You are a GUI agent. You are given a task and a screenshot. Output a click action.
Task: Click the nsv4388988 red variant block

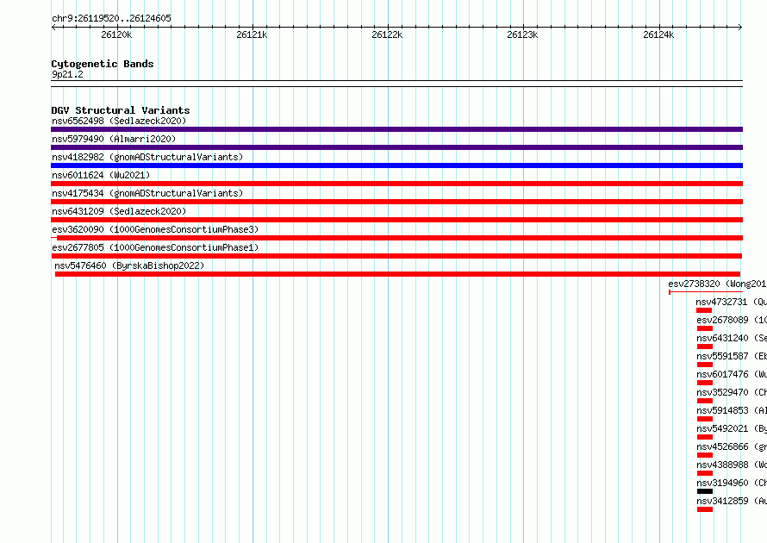(705, 473)
